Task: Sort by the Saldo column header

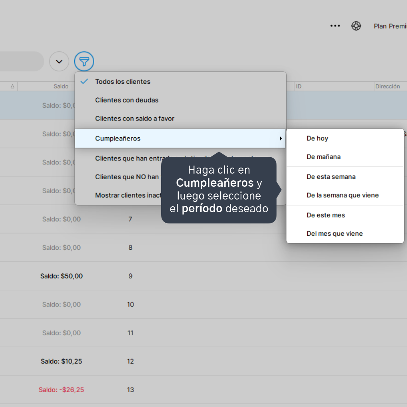Action: tap(61, 87)
